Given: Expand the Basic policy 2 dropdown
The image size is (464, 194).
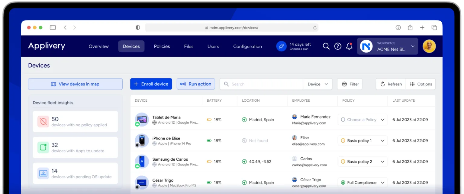Looking at the screenshot, I should [362, 162].
